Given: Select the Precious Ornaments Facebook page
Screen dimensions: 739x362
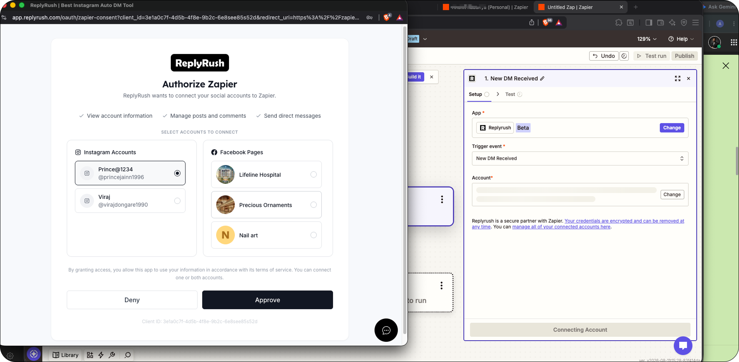Looking at the screenshot, I should click(266, 205).
